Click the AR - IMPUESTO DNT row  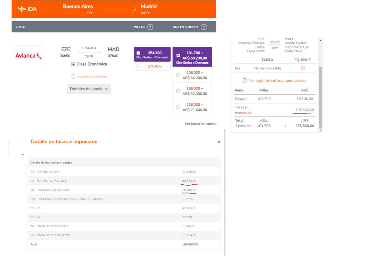(x=124, y=172)
